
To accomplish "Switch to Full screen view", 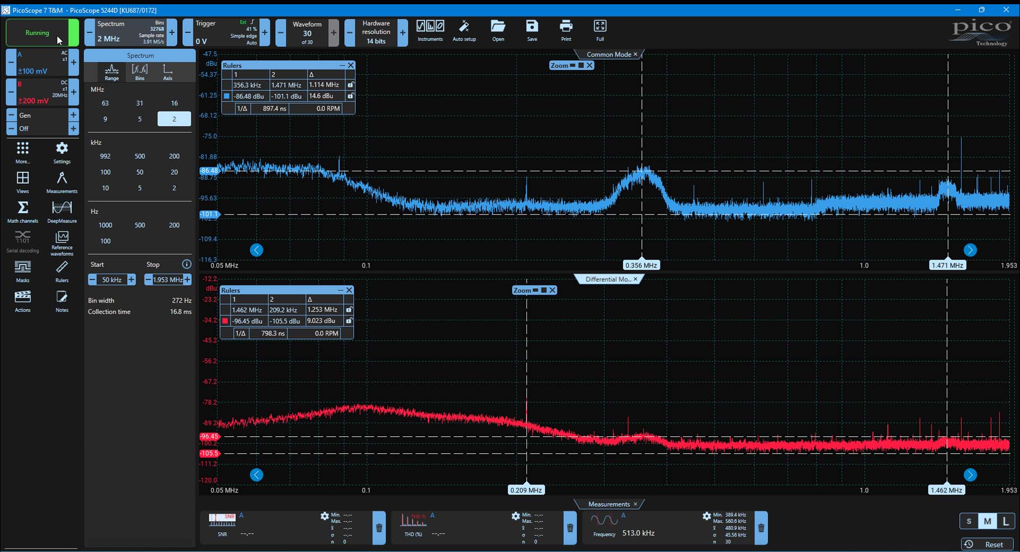I will 600,31.
